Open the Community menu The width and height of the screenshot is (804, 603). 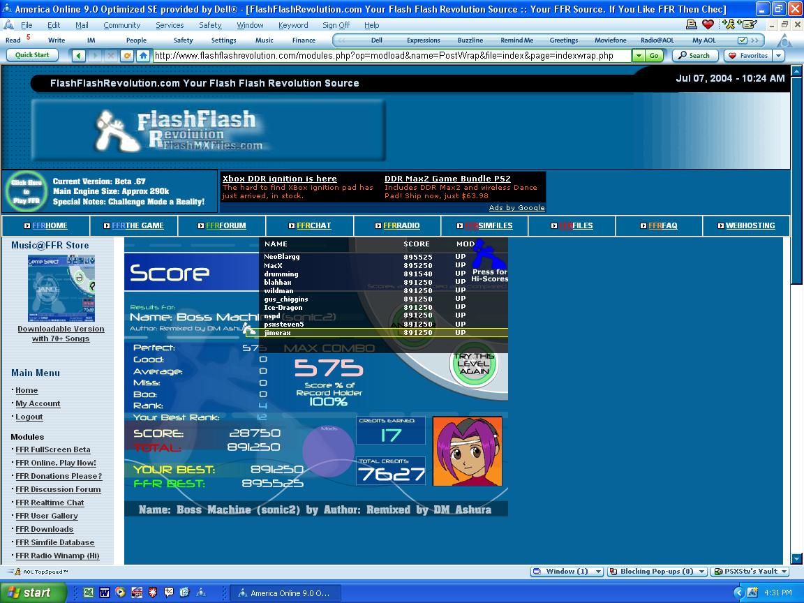122,25
